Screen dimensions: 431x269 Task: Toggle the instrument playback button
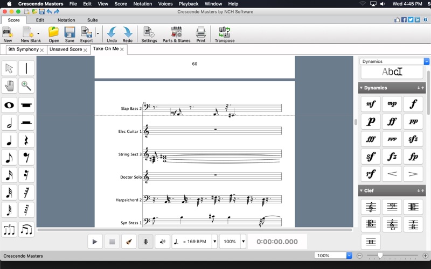129,242
